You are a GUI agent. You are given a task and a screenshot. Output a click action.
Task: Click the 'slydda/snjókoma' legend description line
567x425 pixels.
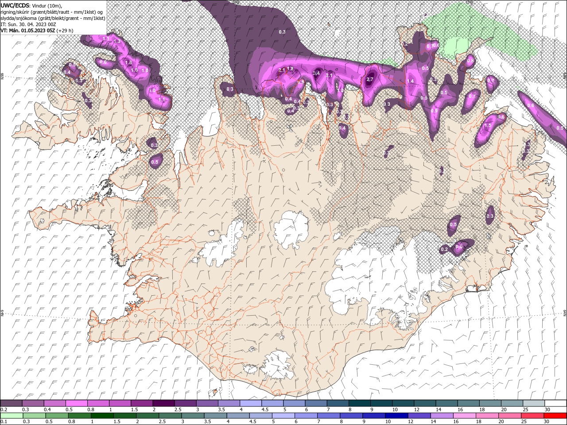click(x=53, y=18)
